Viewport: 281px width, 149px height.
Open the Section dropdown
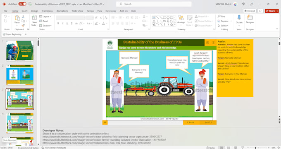point(45,26)
